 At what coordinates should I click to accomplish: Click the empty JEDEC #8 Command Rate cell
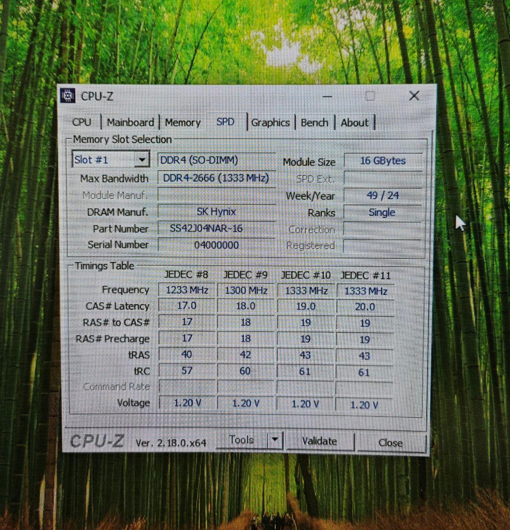tap(187, 387)
